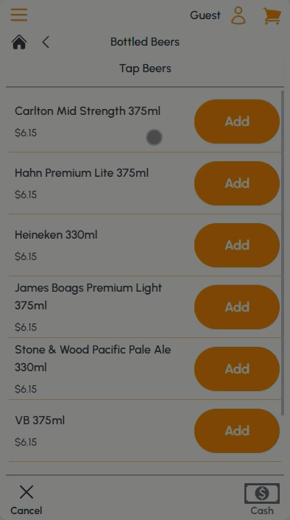Viewport: 290px width, 520px height.
Task: Select the VB 375ml item name
Action: click(x=40, y=421)
